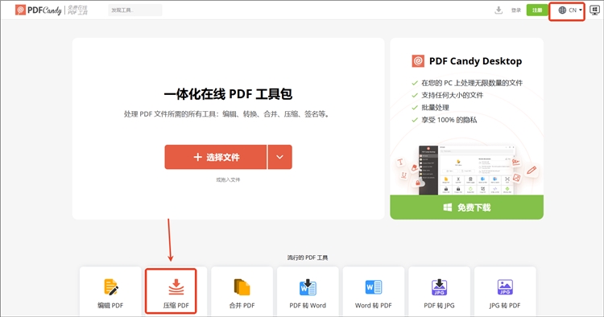Click the PDF Candy Desktop app preview image
The width and height of the screenshot is (604, 317).
tap(466, 169)
